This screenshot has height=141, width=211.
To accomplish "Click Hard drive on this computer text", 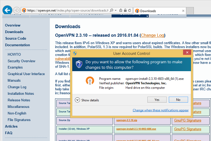I will tap(145, 88).
